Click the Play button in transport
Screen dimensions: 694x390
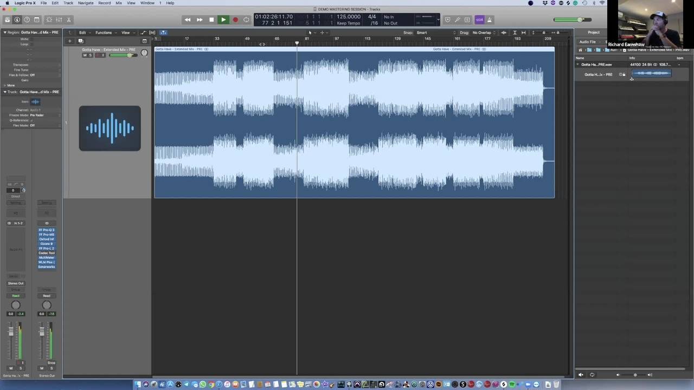223,19
